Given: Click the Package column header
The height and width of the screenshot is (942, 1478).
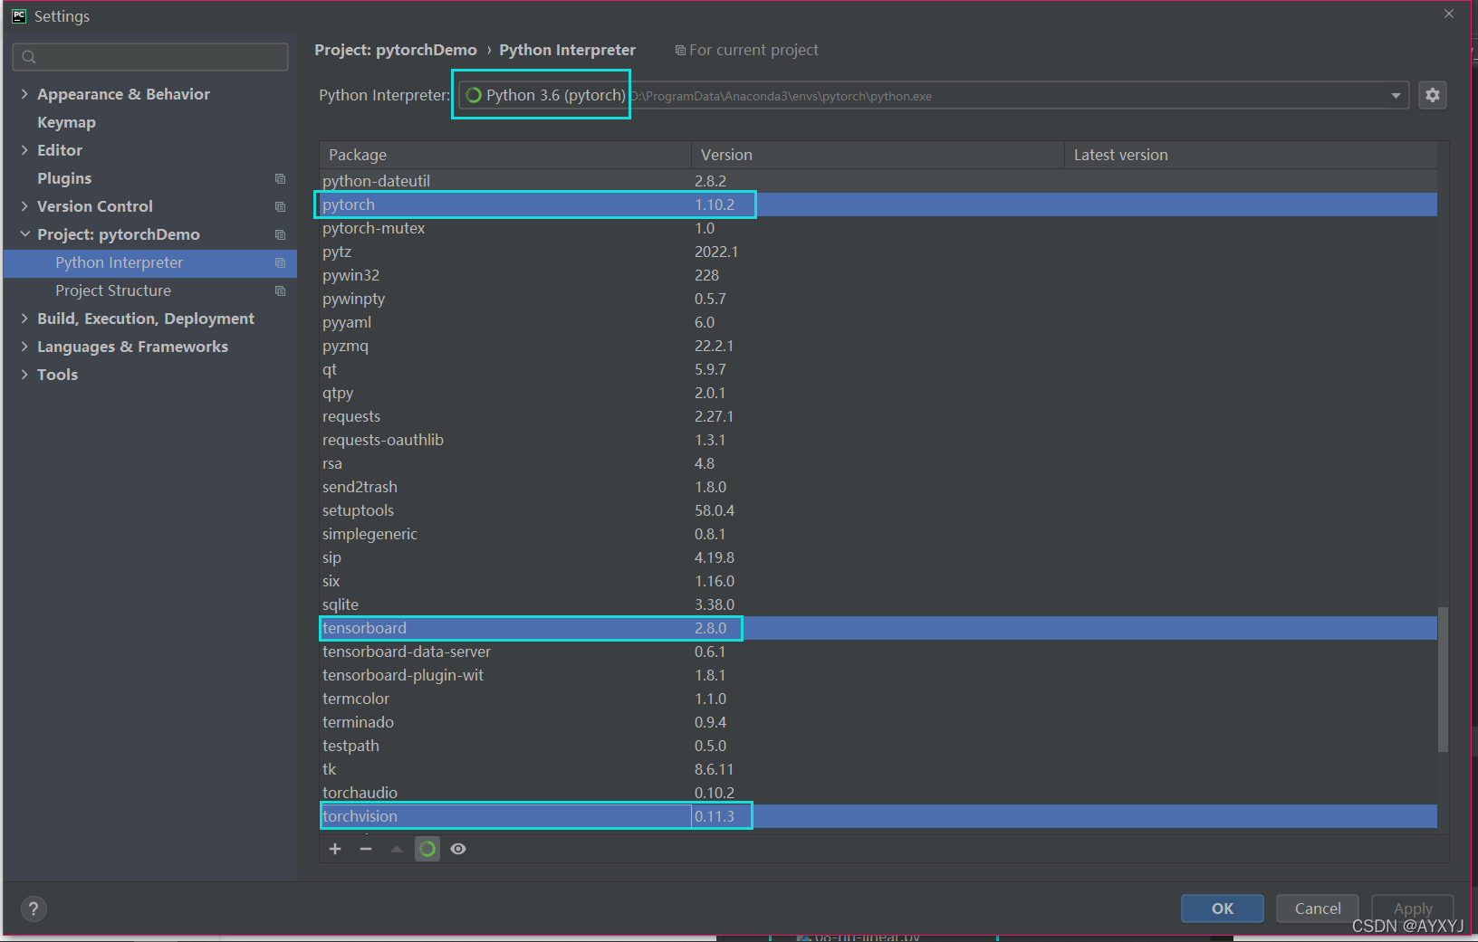Looking at the screenshot, I should pyautogui.click(x=504, y=155).
